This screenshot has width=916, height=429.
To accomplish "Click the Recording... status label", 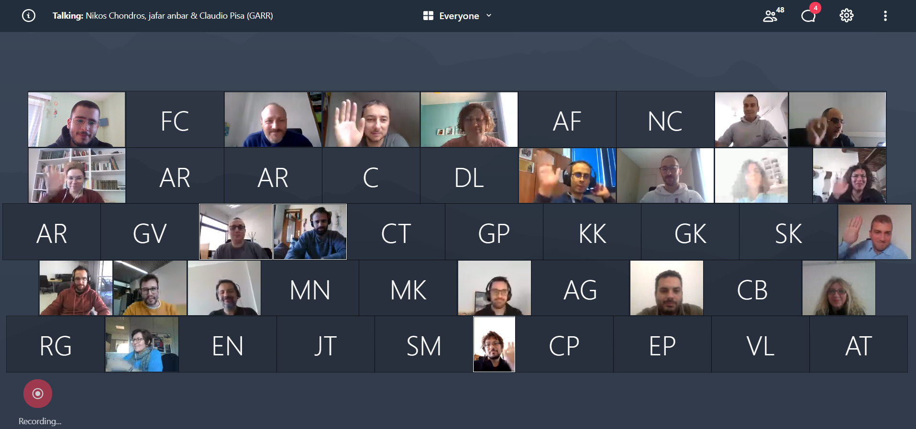I will (x=40, y=421).
